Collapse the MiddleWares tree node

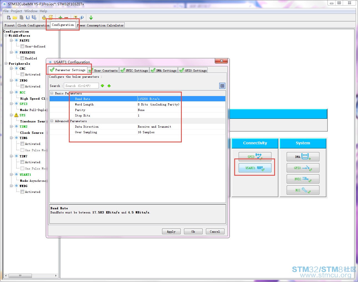click(x=6, y=36)
